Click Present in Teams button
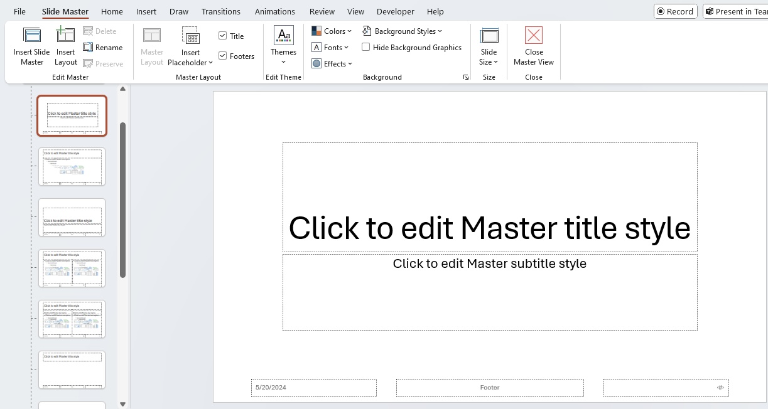The height and width of the screenshot is (409, 768). click(x=735, y=11)
